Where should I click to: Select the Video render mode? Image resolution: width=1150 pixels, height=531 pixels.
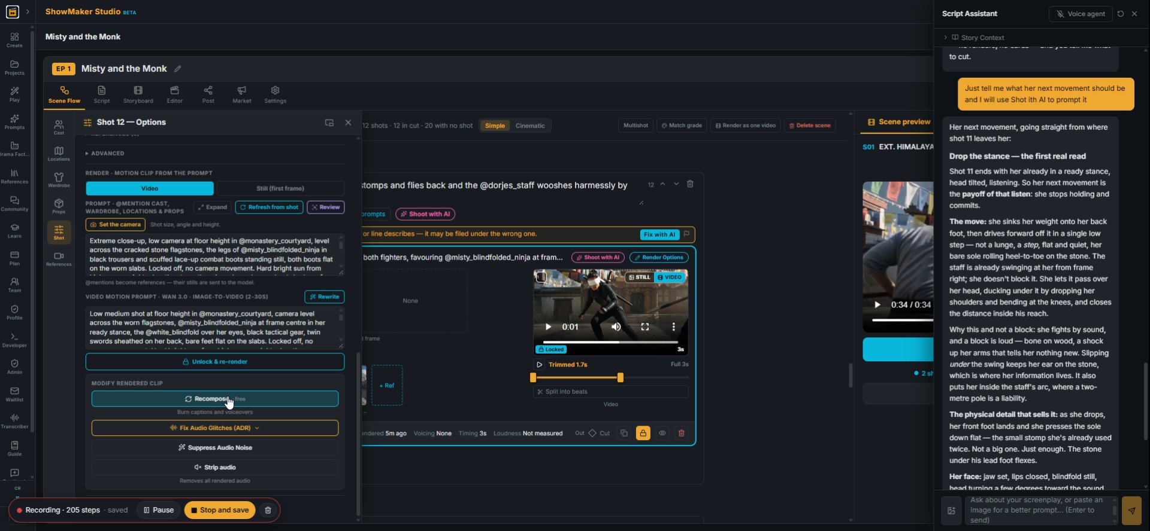[x=150, y=188]
